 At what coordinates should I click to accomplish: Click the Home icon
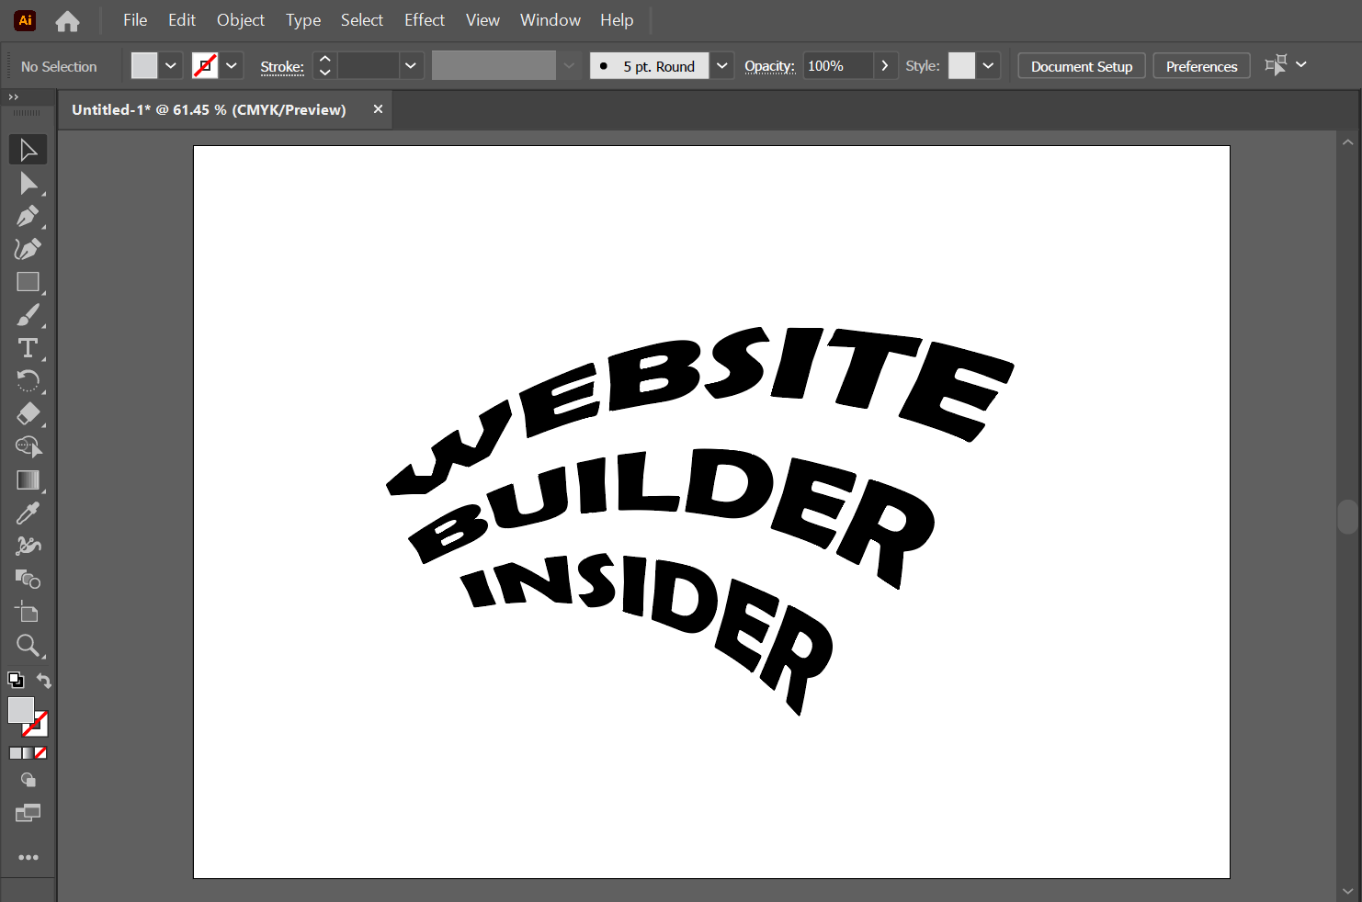click(67, 20)
